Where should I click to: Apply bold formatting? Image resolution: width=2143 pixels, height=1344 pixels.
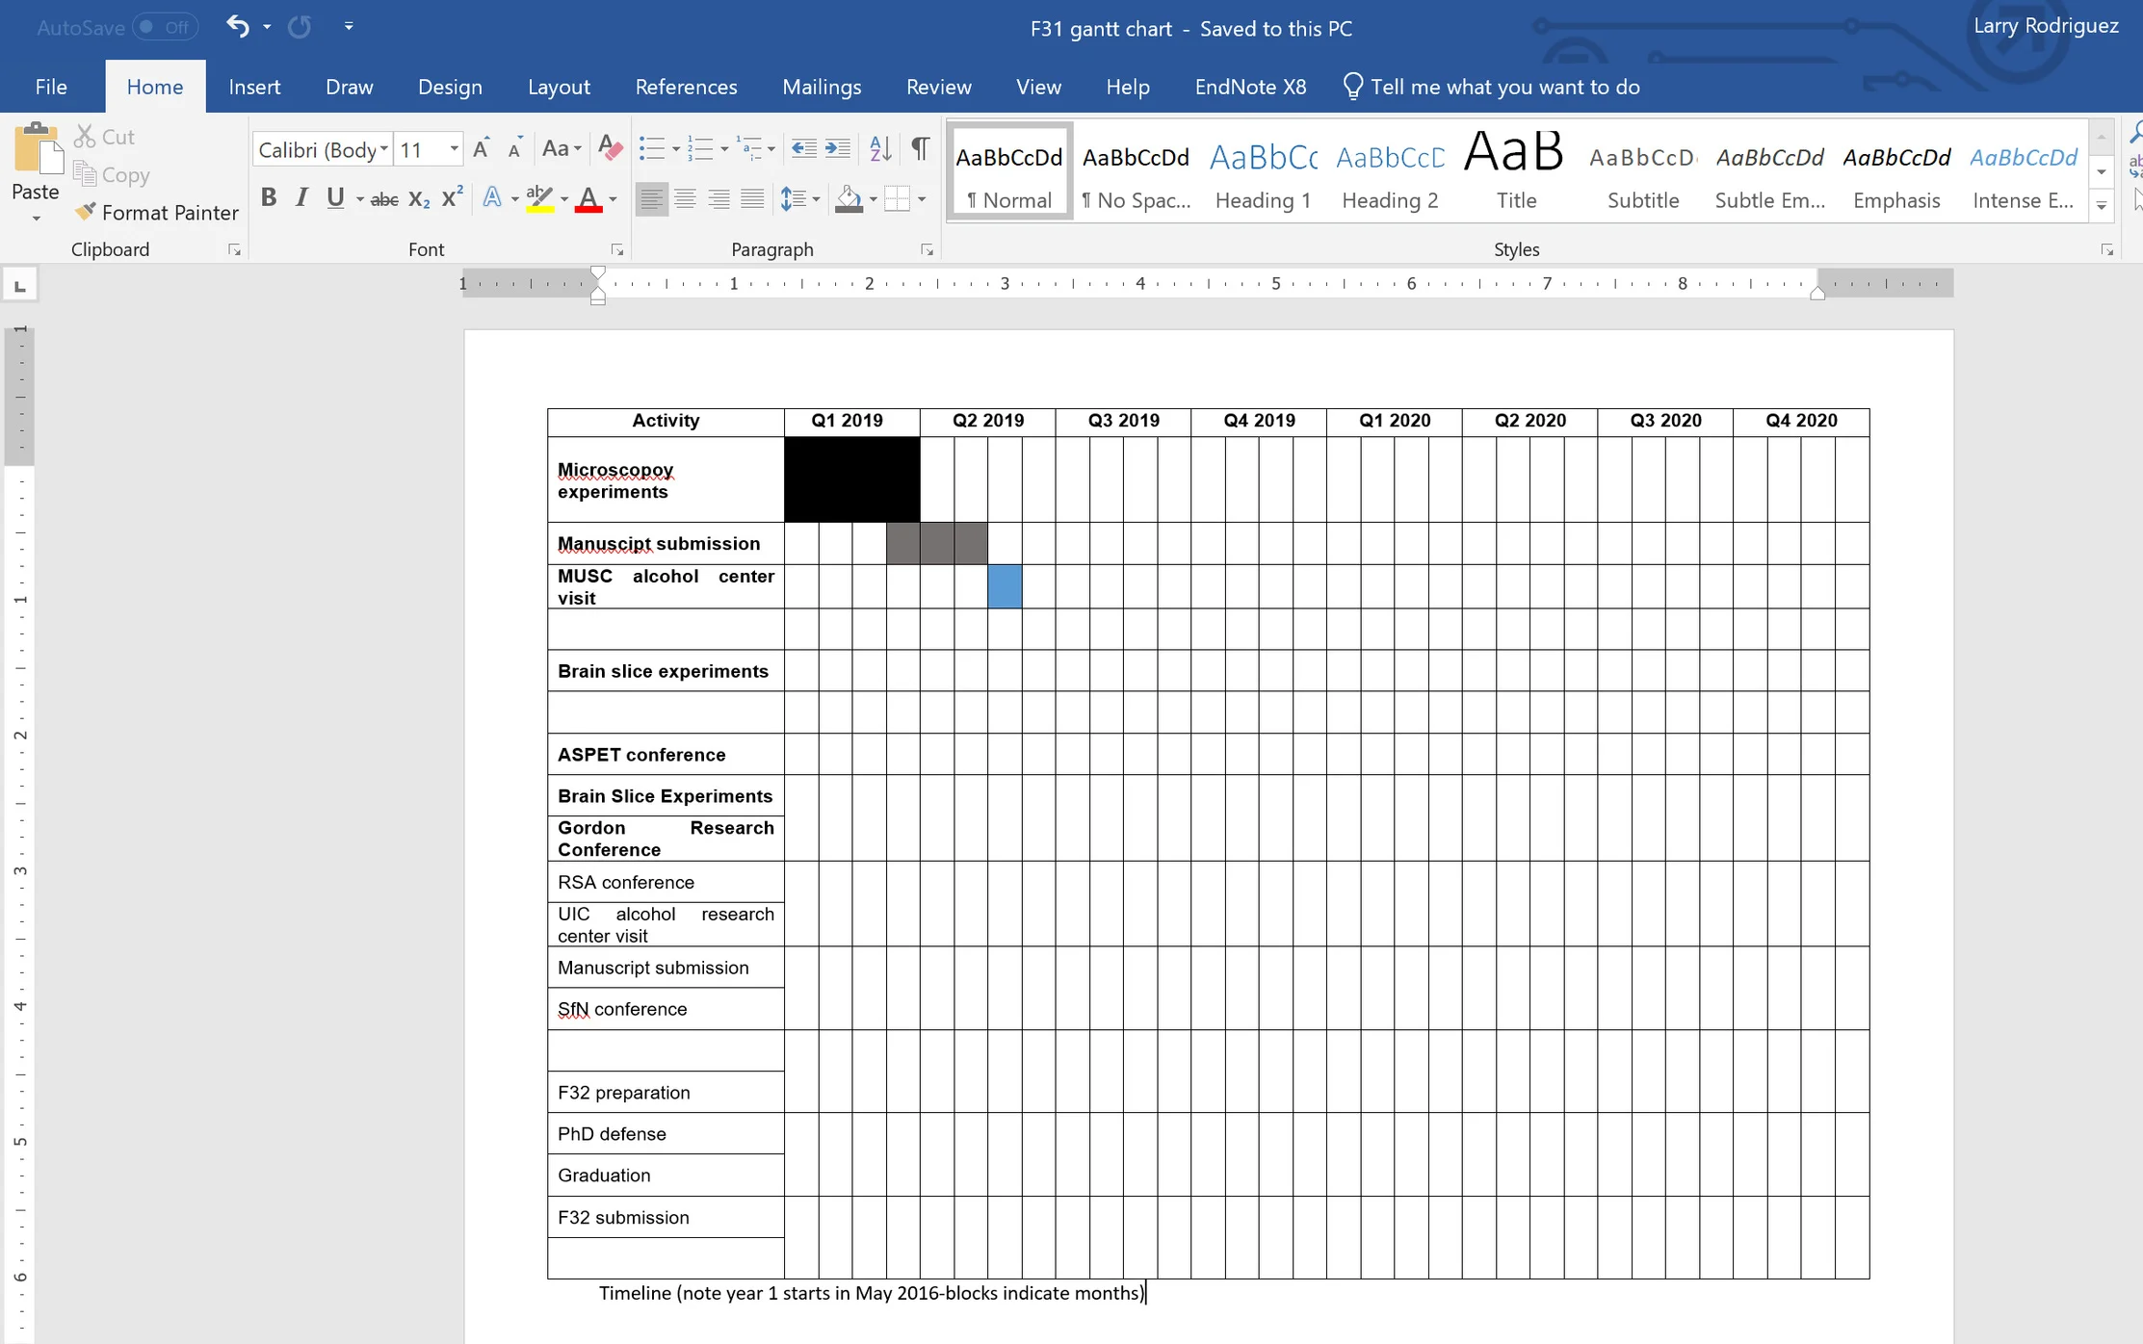[x=270, y=198]
